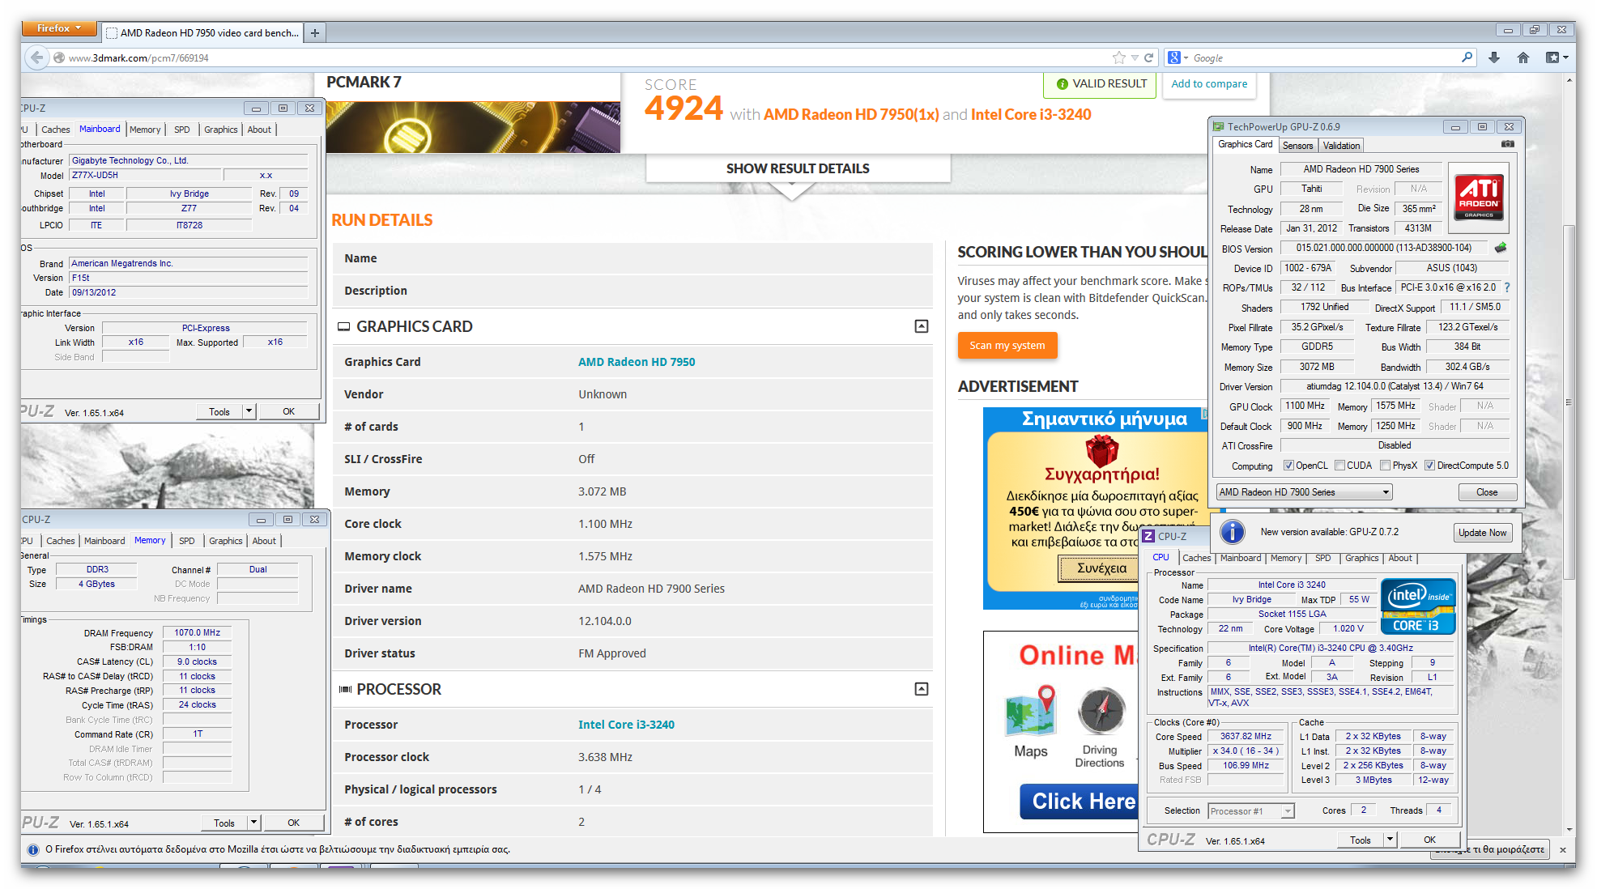This screenshot has width=1597, height=889.
Task: Open a new Firefox tab with plus button
Action: (x=315, y=33)
